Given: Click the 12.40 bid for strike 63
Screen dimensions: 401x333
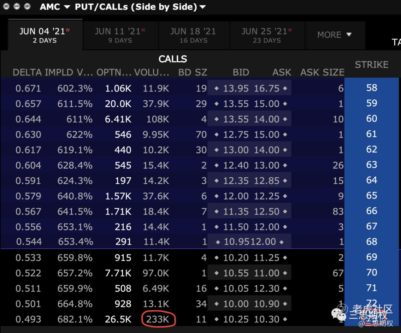Looking at the screenshot, I should [x=236, y=165].
